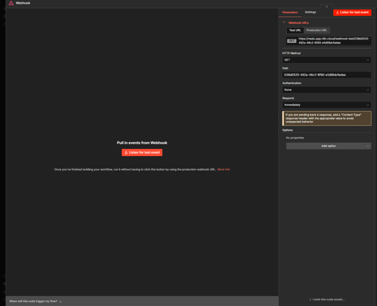Click the Webhook title text
Screen dimensions: 377x306
tap(23, 3)
